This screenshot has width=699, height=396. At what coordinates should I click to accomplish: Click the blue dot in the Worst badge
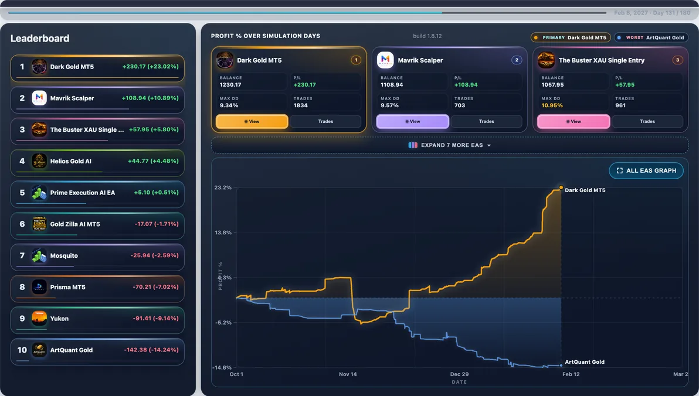[x=619, y=38]
